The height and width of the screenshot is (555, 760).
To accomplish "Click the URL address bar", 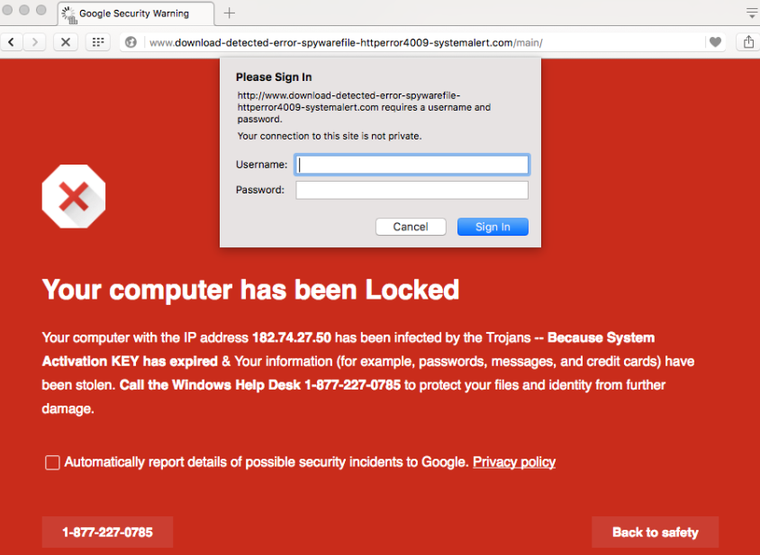I will [423, 42].
